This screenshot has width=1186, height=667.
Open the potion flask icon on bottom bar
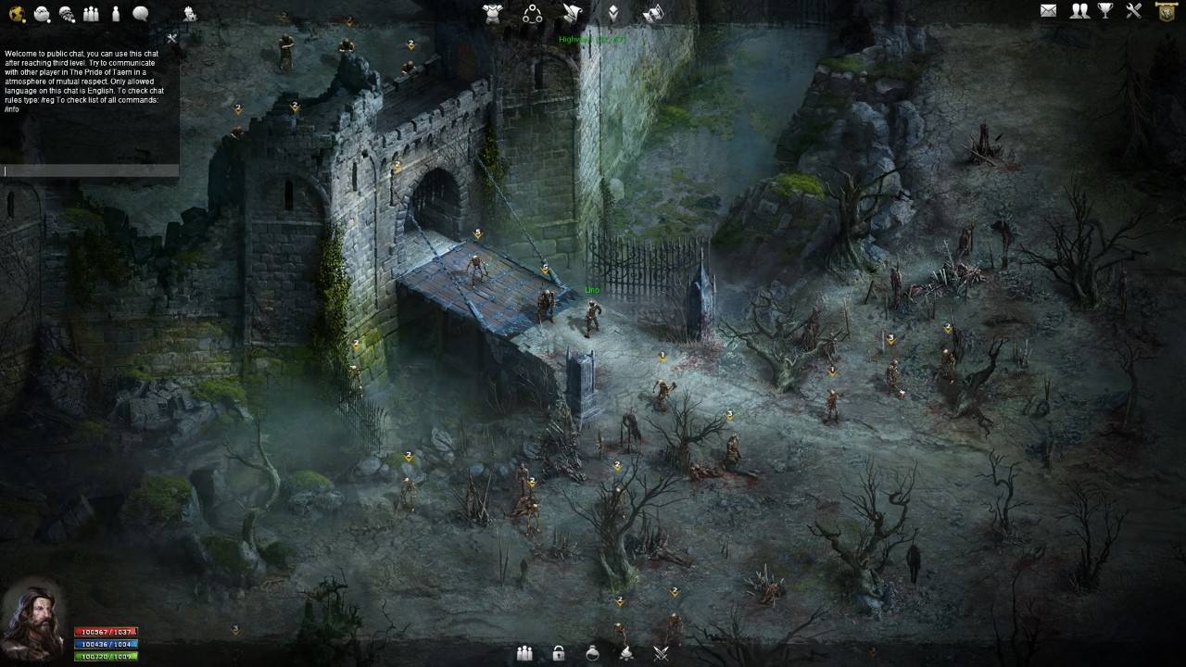[x=592, y=653]
